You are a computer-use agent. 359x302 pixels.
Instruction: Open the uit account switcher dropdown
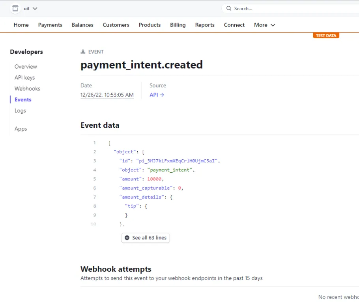coord(30,8)
